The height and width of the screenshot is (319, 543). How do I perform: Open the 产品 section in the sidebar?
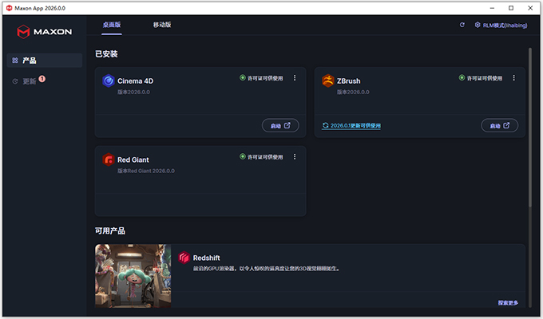(x=45, y=61)
